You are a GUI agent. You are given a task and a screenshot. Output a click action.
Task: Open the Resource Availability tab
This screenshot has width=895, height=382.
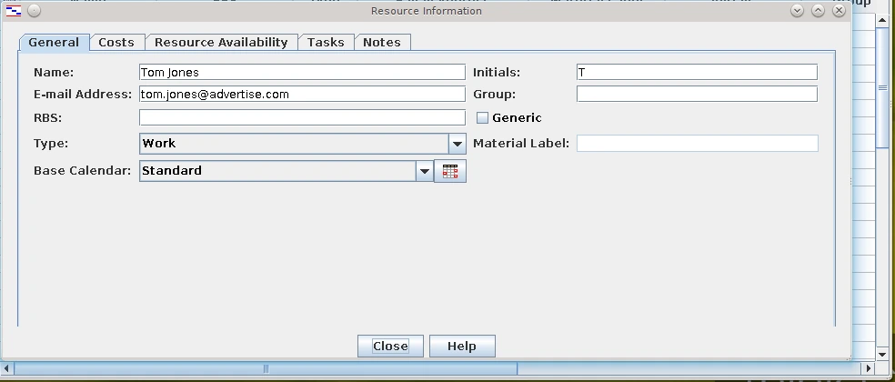(x=221, y=42)
